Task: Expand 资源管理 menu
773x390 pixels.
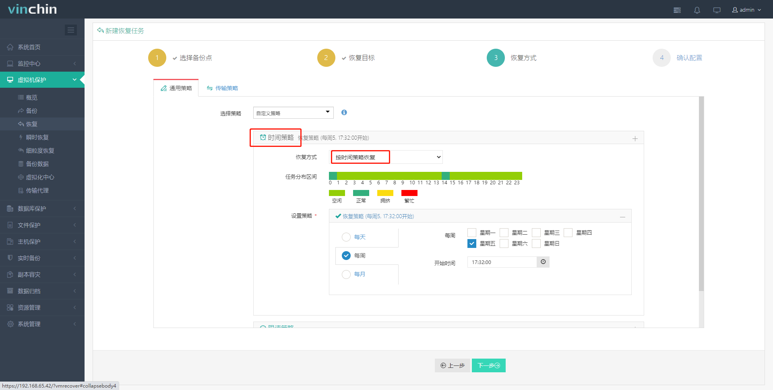Action: point(42,307)
